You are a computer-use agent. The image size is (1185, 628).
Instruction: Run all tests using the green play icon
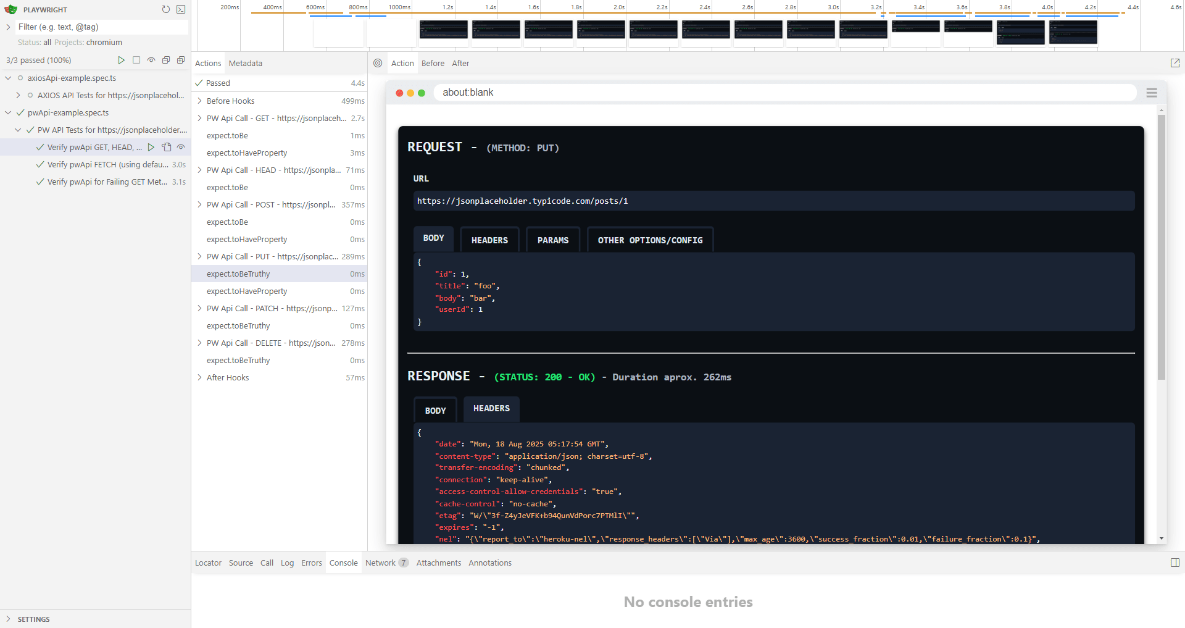(122, 60)
